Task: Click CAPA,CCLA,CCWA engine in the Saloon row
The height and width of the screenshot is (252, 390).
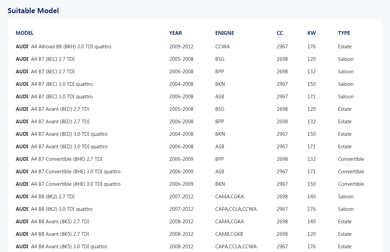Action: [x=236, y=209]
